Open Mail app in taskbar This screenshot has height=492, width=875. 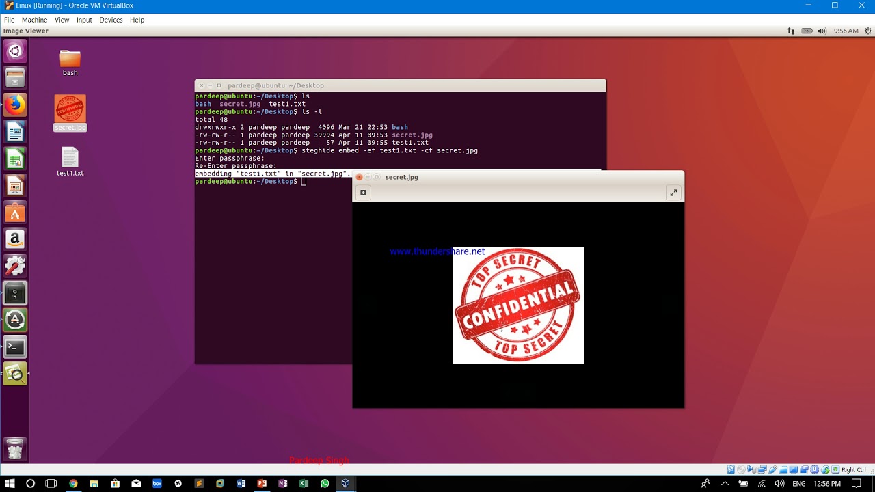(x=136, y=483)
